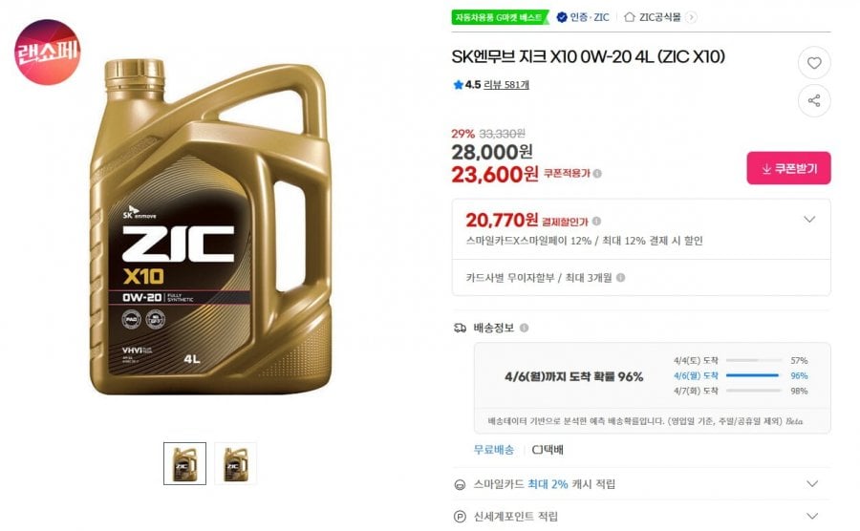
Task: Click the blue rating star icon
Action: [458, 85]
